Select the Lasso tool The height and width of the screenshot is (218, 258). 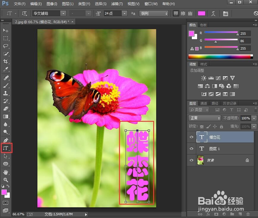pos(6,46)
